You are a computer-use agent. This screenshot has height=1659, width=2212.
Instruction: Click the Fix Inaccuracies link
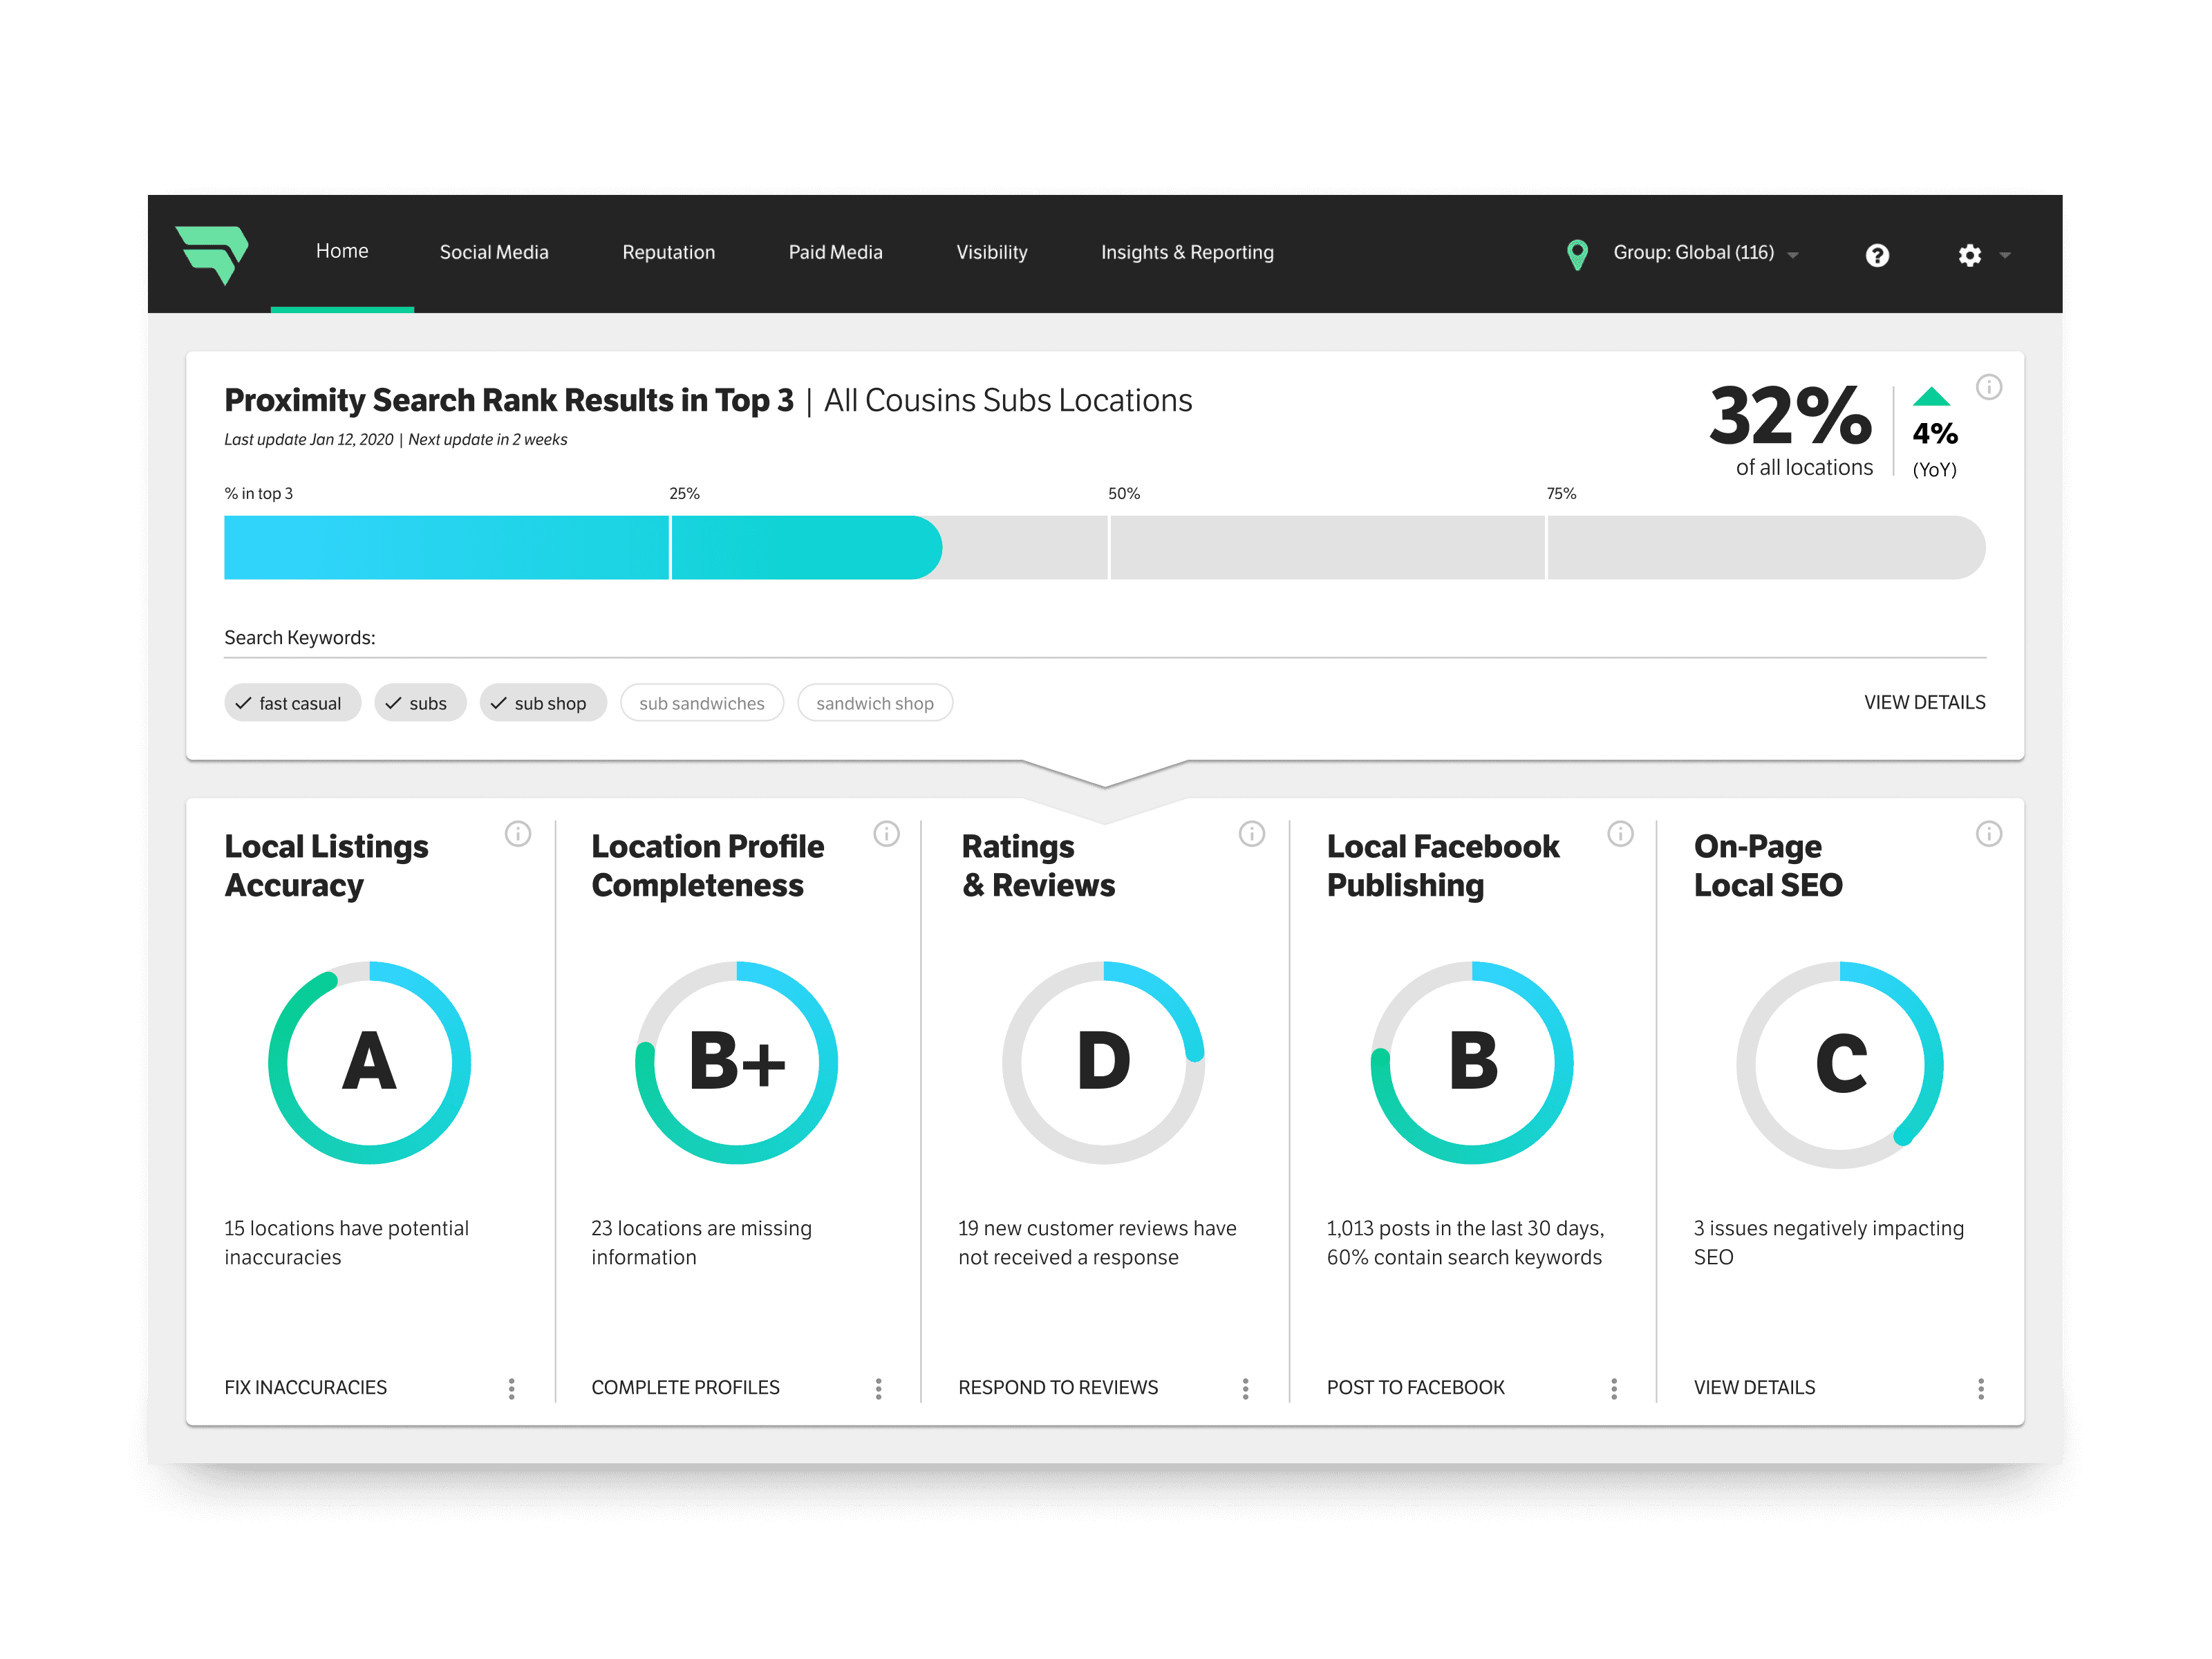coord(305,1387)
